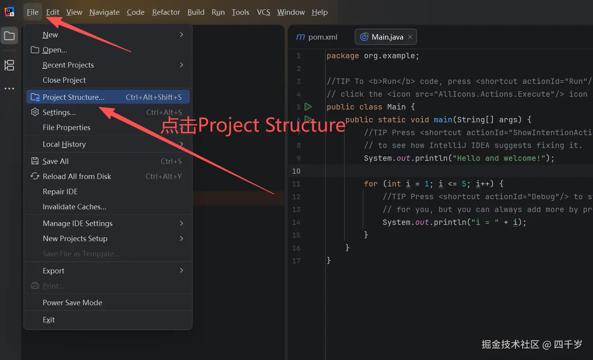Click the Reload All from Disk icon
The height and width of the screenshot is (360, 593).
(35, 176)
